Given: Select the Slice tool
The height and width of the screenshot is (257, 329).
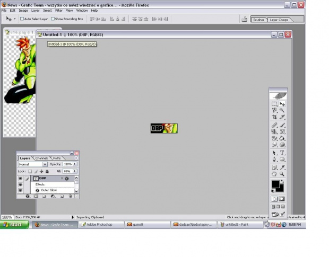Looking at the screenshot, I should 282,117.
